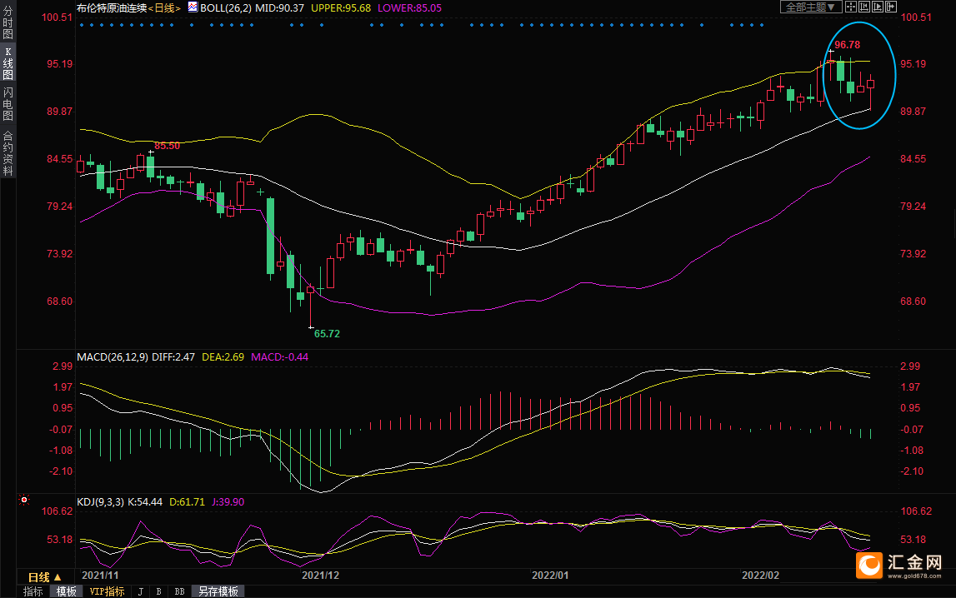The height and width of the screenshot is (598, 956).
Task: Click the BB template button
Action: tap(179, 591)
